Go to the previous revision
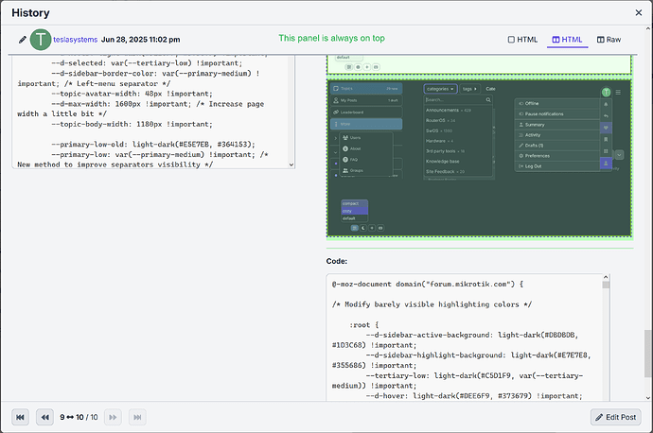Screen dimensions: 653x433 [44, 417]
